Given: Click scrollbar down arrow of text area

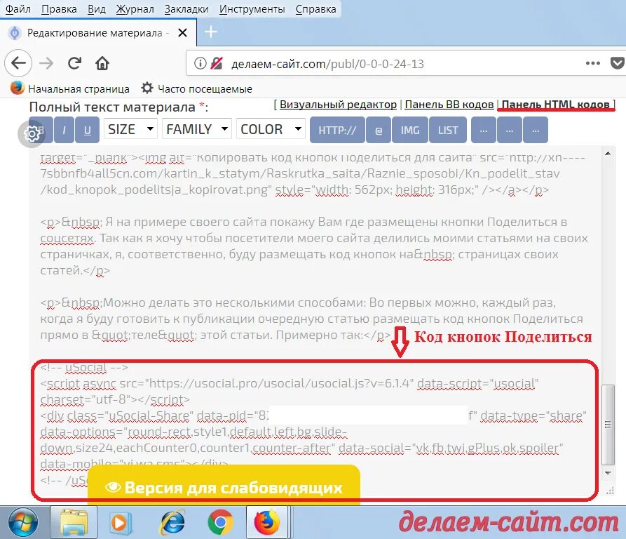Looking at the screenshot, I should [608, 473].
